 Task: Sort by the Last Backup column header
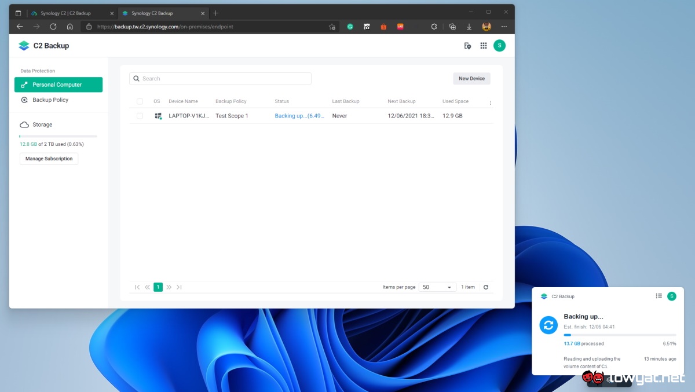(346, 101)
